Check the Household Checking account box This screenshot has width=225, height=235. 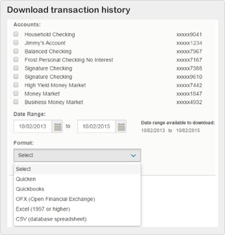[x=16, y=34]
